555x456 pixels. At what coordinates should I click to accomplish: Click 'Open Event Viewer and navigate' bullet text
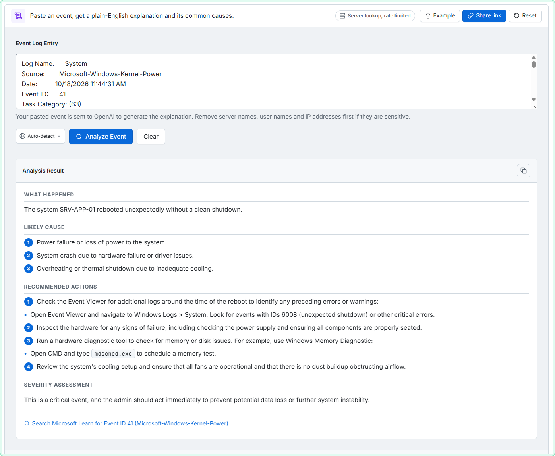pyautogui.click(x=232, y=315)
